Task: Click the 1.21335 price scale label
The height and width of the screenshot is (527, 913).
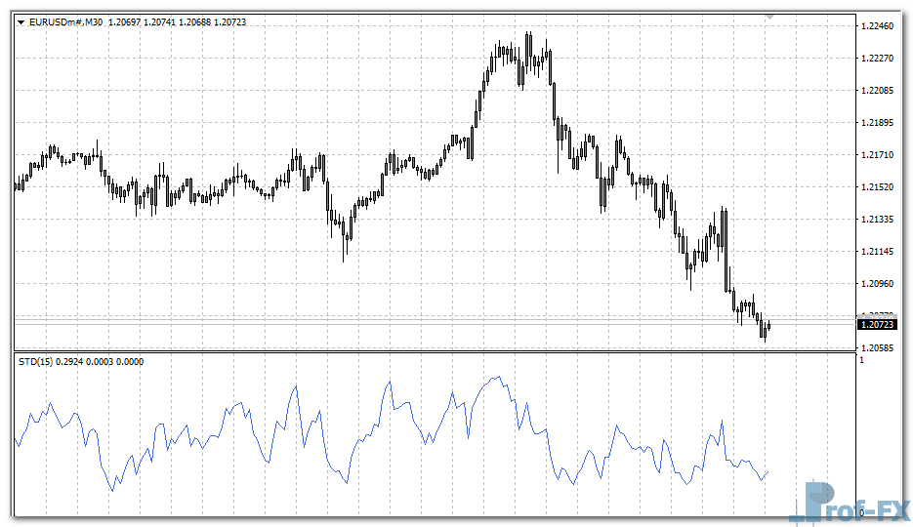Action: click(x=881, y=220)
